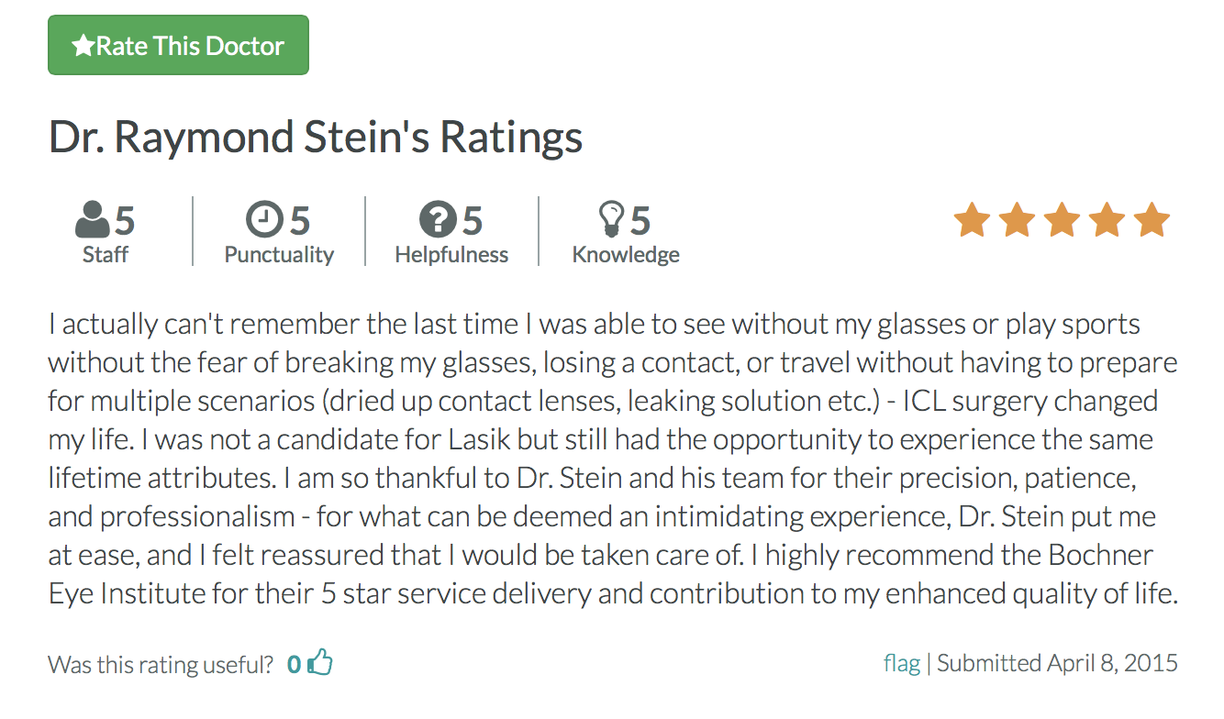Click the Submitted April 8, 2015 date
Viewport: 1224px width, 719px height.
pos(1057,663)
